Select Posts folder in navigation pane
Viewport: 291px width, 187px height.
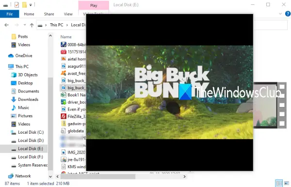pyautogui.click(x=23, y=36)
